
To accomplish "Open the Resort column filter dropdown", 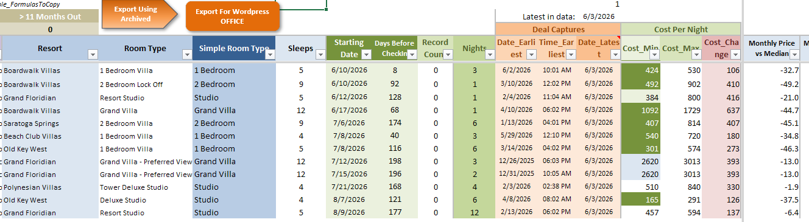I will pos(93,54).
